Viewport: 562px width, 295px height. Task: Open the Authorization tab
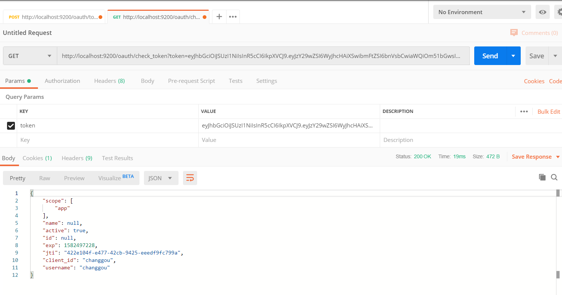pos(62,81)
